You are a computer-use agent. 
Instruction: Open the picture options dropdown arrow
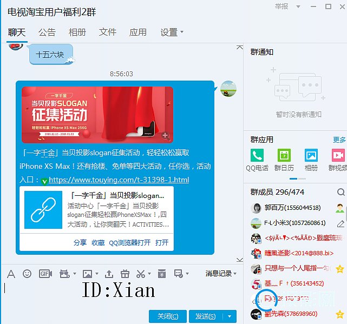click(x=97, y=274)
